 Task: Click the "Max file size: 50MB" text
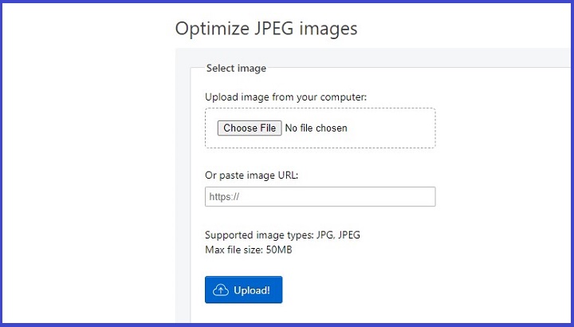click(250, 250)
